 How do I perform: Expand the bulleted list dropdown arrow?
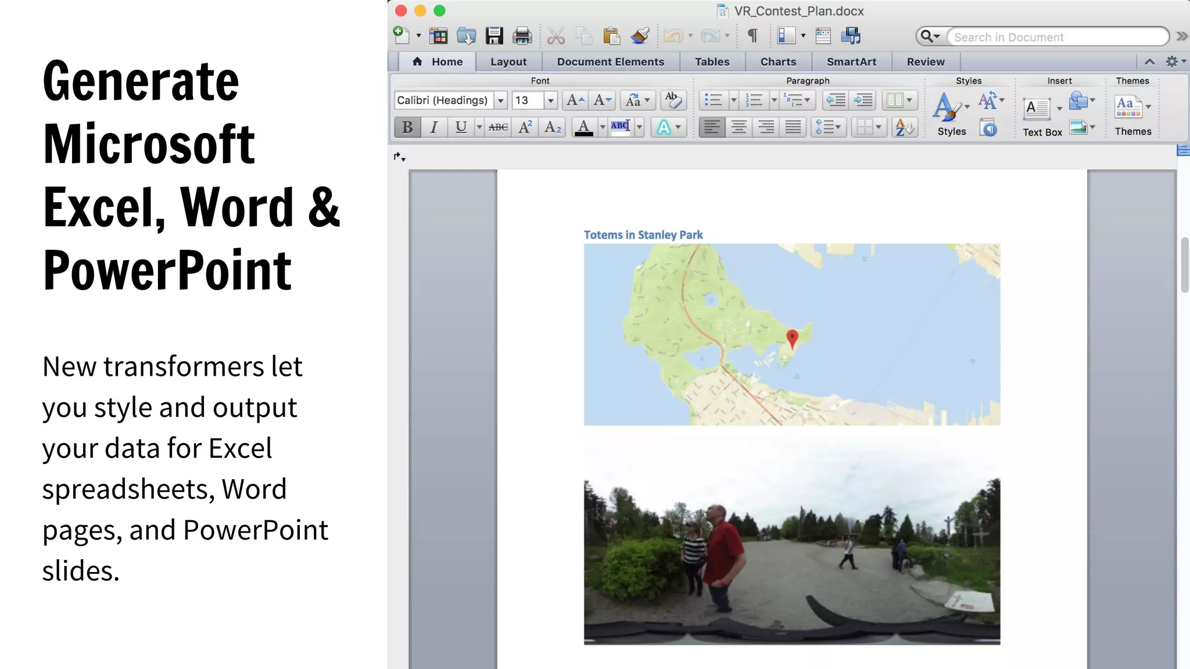pyautogui.click(x=733, y=100)
